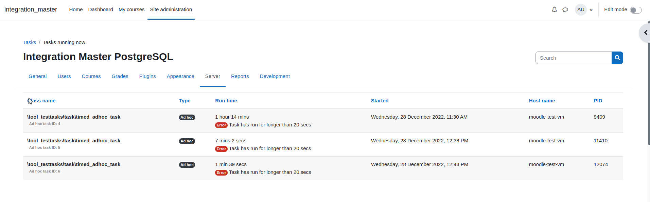Screen dimensions: 650x202
Task: Click the page vertical scrollbar
Action: 649,83
